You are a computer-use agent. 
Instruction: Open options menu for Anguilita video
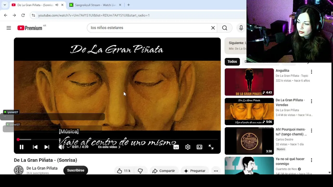311,72
